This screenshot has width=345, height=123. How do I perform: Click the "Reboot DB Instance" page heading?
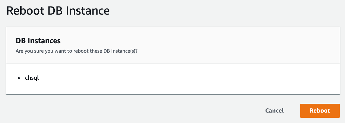click(x=58, y=11)
